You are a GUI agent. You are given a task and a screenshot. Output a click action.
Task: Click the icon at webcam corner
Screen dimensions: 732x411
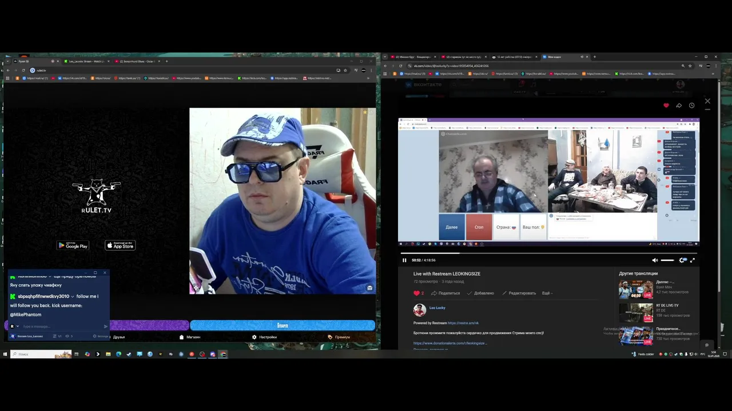[x=370, y=288]
